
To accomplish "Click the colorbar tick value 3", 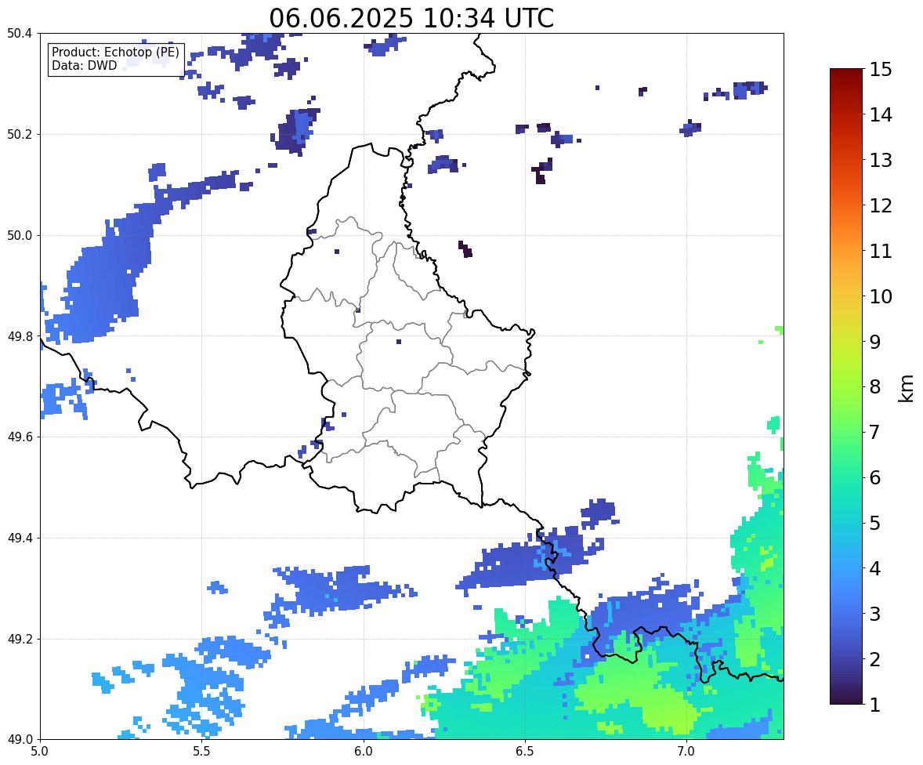I will 875,614.
